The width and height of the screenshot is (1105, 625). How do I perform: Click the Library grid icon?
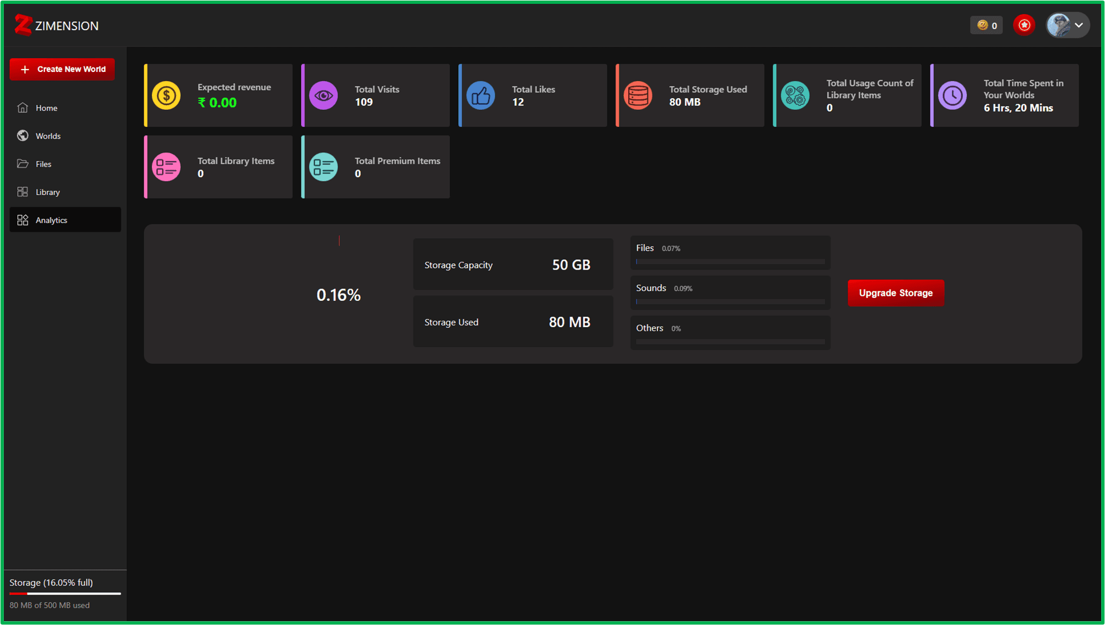(x=22, y=192)
